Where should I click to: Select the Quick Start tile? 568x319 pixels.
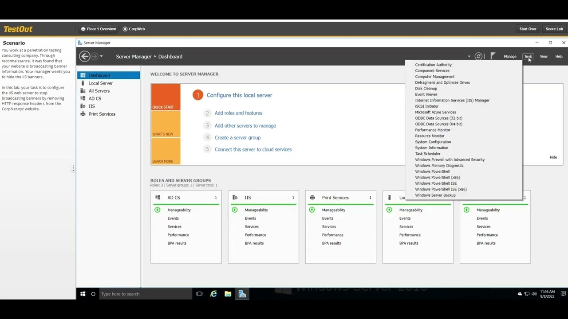166,97
